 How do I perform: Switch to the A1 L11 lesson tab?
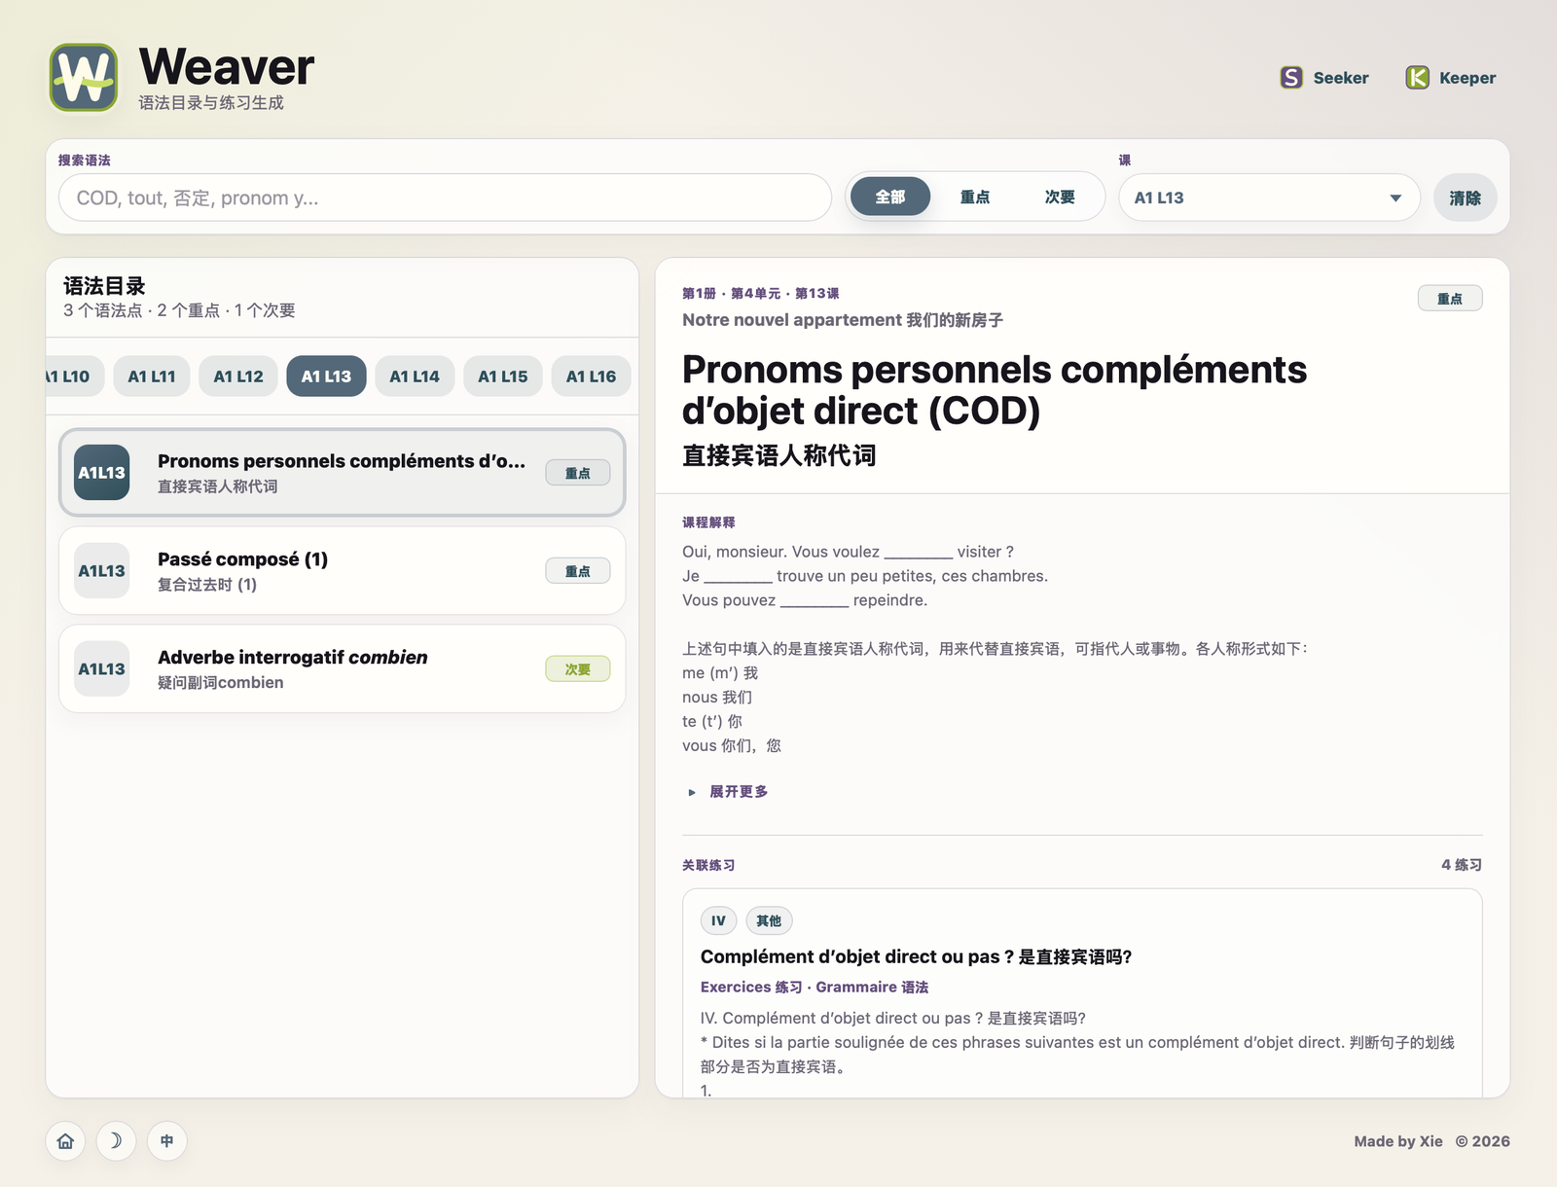point(152,377)
